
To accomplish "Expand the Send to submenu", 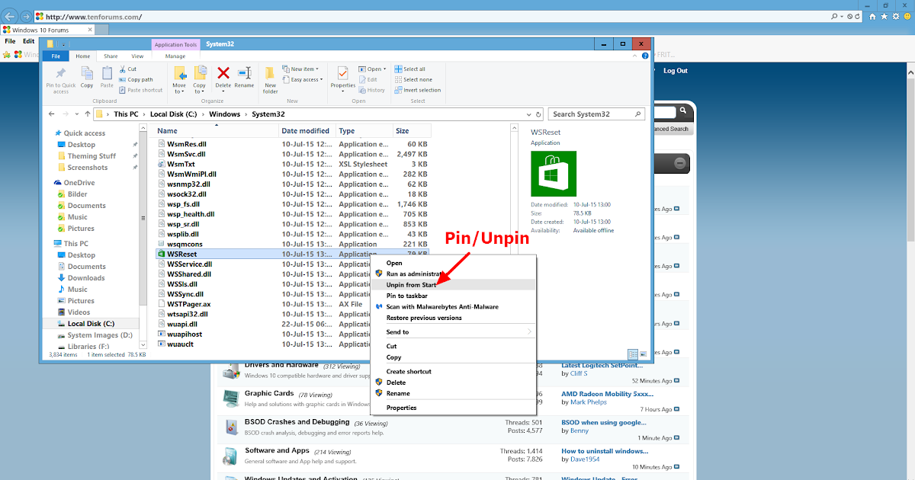I will click(453, 332).
